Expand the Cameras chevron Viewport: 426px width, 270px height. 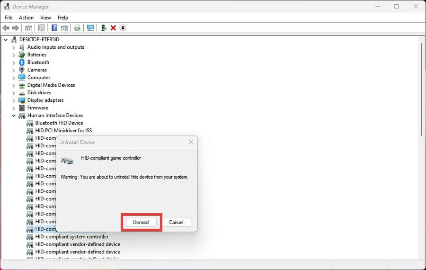pos(14,70)
